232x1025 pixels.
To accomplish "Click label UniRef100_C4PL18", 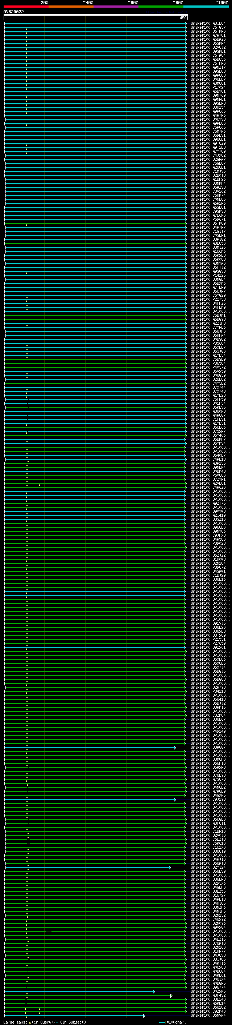I will [x=208, y=460].
